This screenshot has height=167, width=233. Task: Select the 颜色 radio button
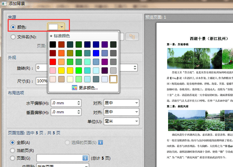click(13, 27)
